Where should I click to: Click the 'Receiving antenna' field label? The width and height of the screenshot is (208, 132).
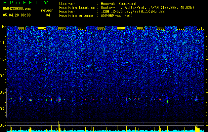(x=76, y=16)
